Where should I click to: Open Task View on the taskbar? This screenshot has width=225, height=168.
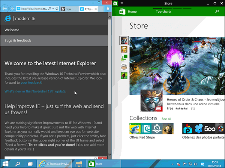point(30,164)
